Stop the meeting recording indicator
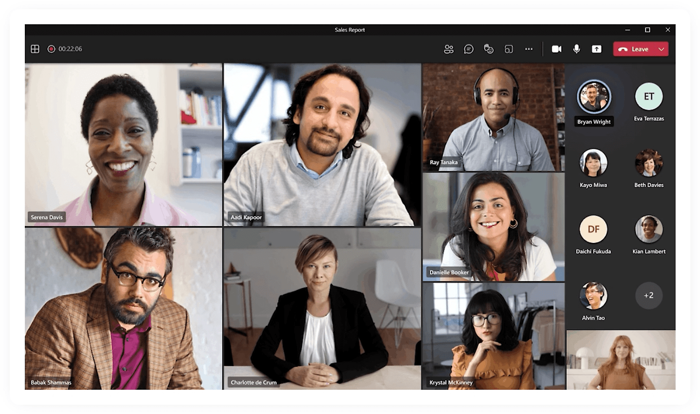Screen dimensions: 700x414 coord(51,49)
